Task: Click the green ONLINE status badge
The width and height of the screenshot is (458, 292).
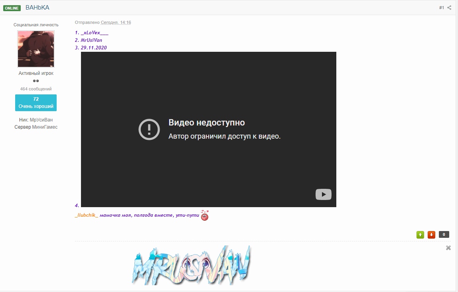Action: tap(12, 8)
